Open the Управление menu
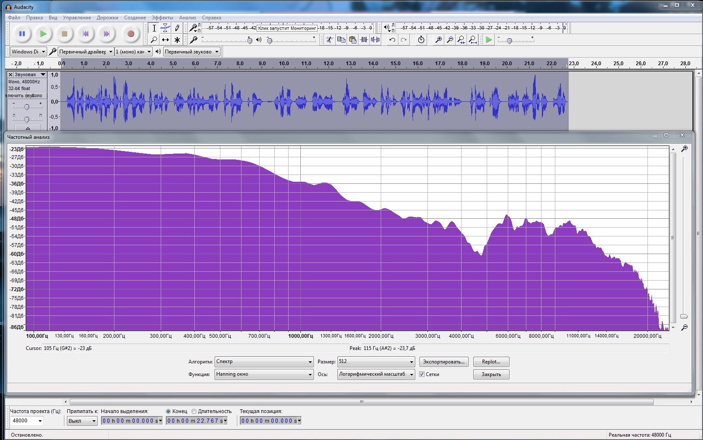Screen dimensions: 703x440 click(77, 18)
